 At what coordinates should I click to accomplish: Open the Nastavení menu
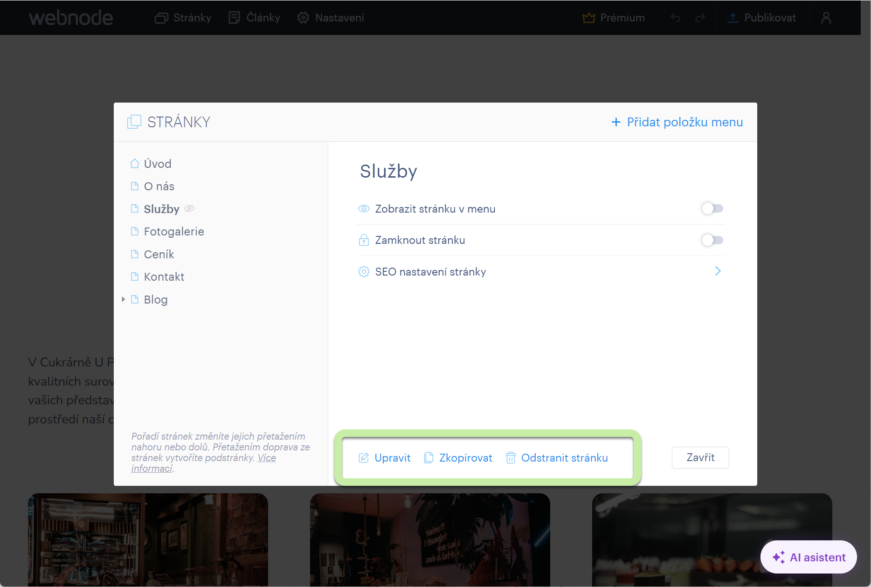(331, 18)
